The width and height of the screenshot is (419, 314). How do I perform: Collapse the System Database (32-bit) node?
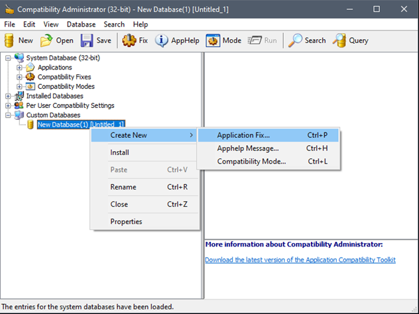tap(9, 58)
